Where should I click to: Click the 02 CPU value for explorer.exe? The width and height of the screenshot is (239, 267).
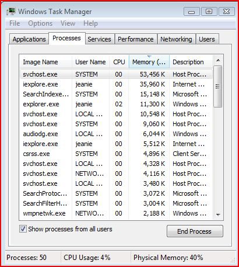tap(118, 104)
